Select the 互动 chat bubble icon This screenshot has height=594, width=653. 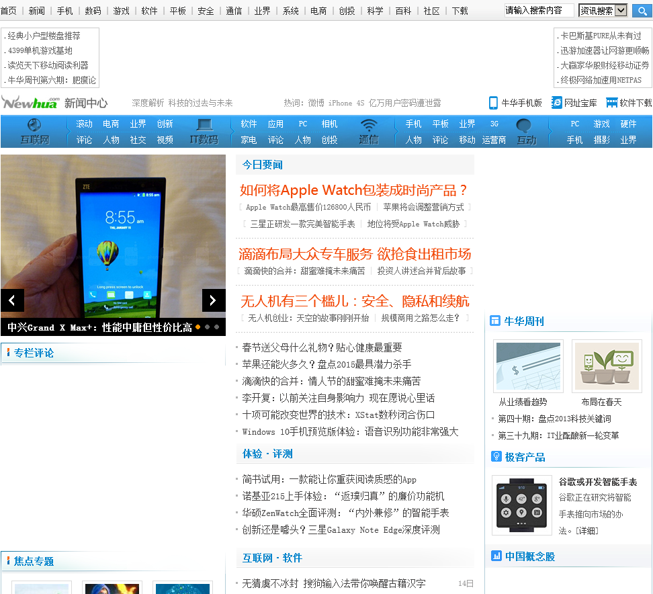pyautogui.click(x=523, y=125)
